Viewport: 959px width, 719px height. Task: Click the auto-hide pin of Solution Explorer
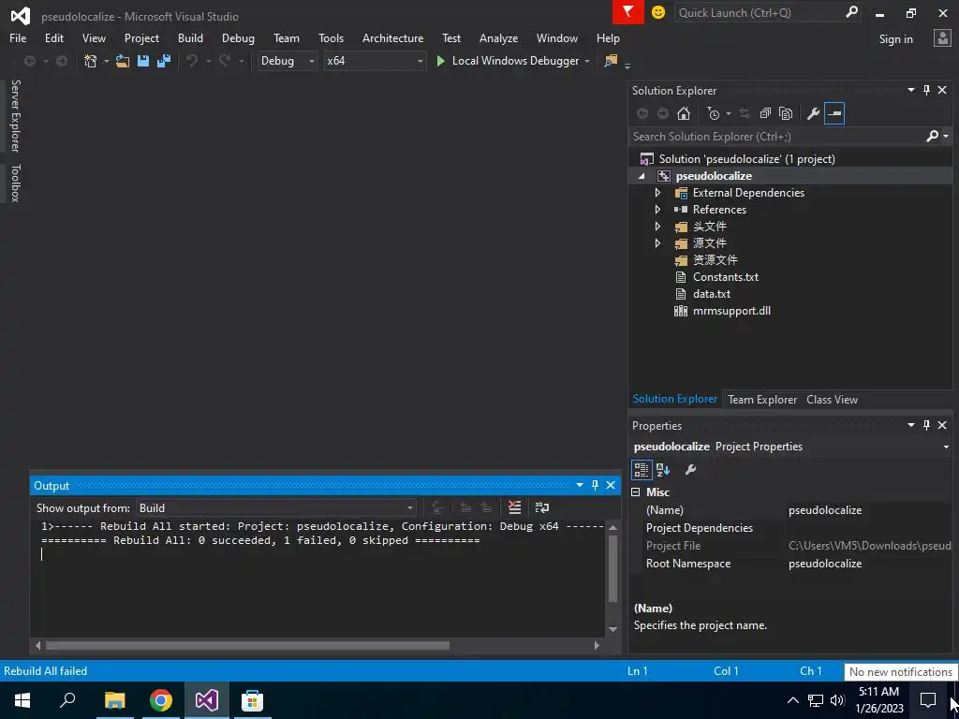pos(926,91)
